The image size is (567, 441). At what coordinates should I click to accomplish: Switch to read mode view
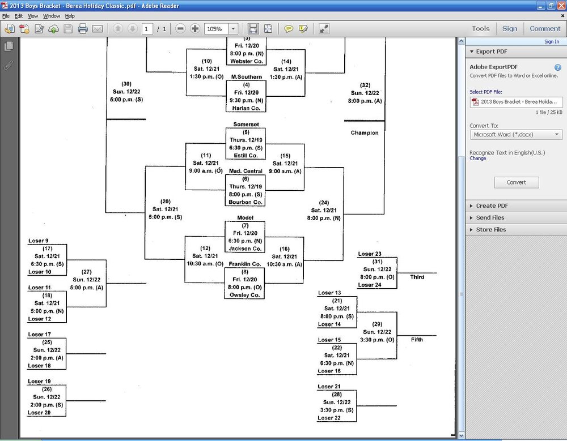324,29
